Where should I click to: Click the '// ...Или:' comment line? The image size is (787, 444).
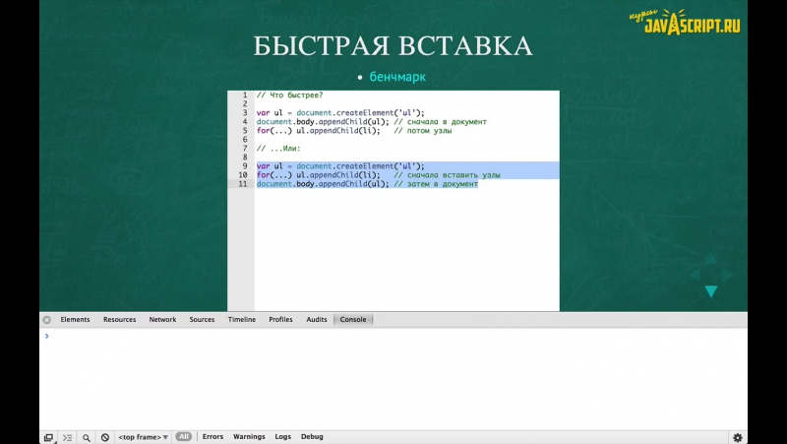pyautogui.click(x=278, y=149)
